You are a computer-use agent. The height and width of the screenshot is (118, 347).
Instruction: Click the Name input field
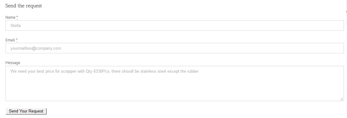pyautogui.click(x=175, y=25)
